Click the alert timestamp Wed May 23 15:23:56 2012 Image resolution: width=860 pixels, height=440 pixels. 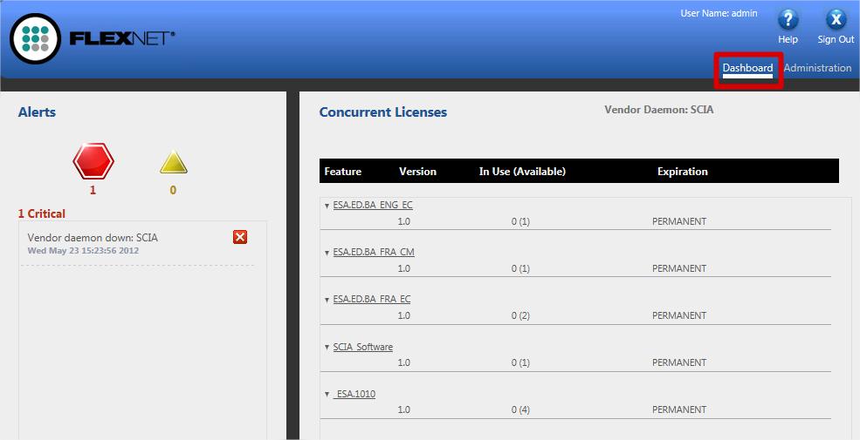[x=83, y=251]
